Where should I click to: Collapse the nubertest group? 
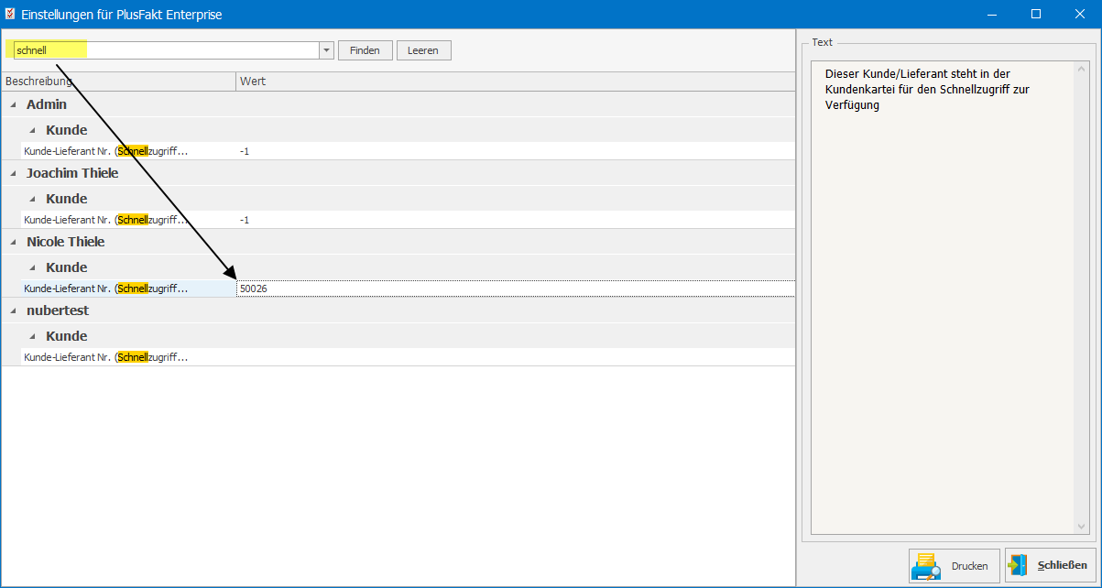coord(14,311)
